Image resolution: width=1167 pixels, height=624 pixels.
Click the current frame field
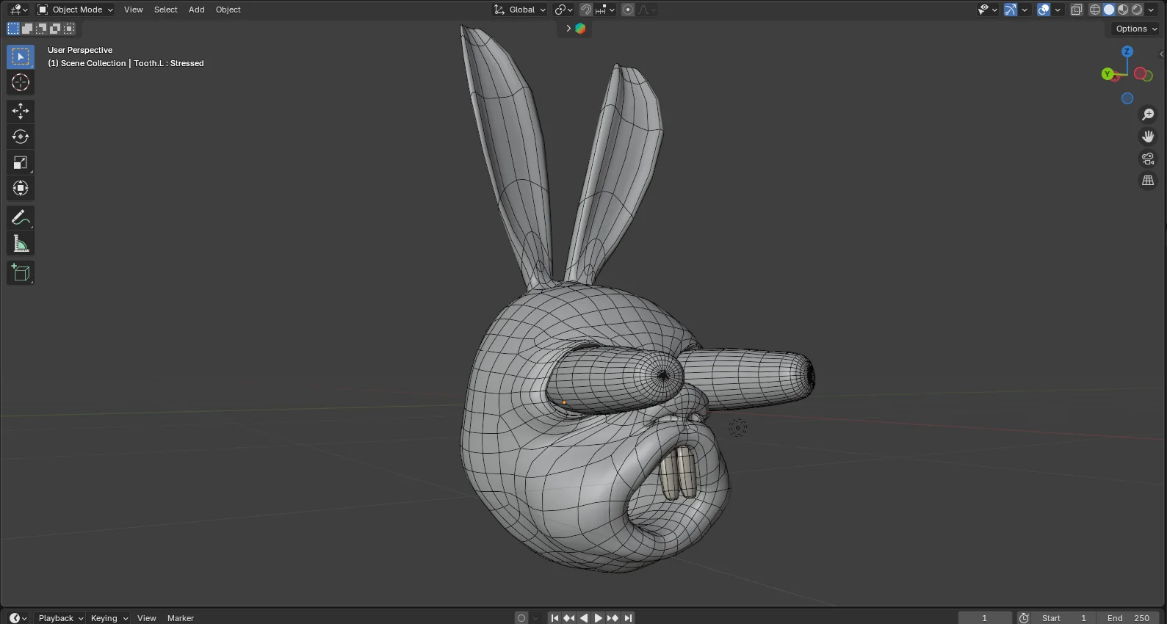pyautogui.click(x=985, y=618)
